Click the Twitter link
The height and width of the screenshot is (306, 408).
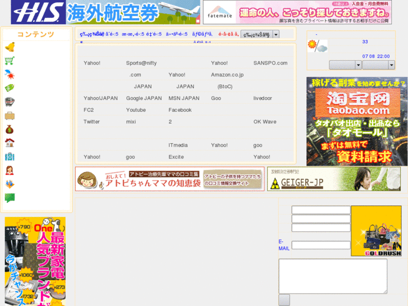(91, 122)
